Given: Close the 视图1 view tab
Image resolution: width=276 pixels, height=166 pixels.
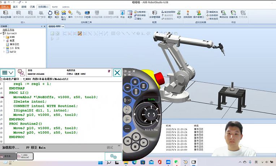Looking at the screenshot, I should [x=63, y=26].
